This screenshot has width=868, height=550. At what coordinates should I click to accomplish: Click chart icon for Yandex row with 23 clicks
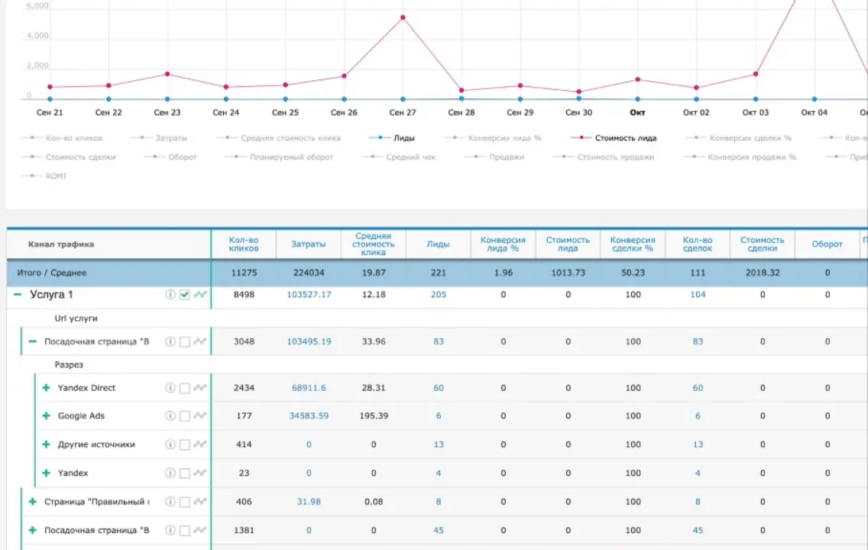[x=200, y=473]
